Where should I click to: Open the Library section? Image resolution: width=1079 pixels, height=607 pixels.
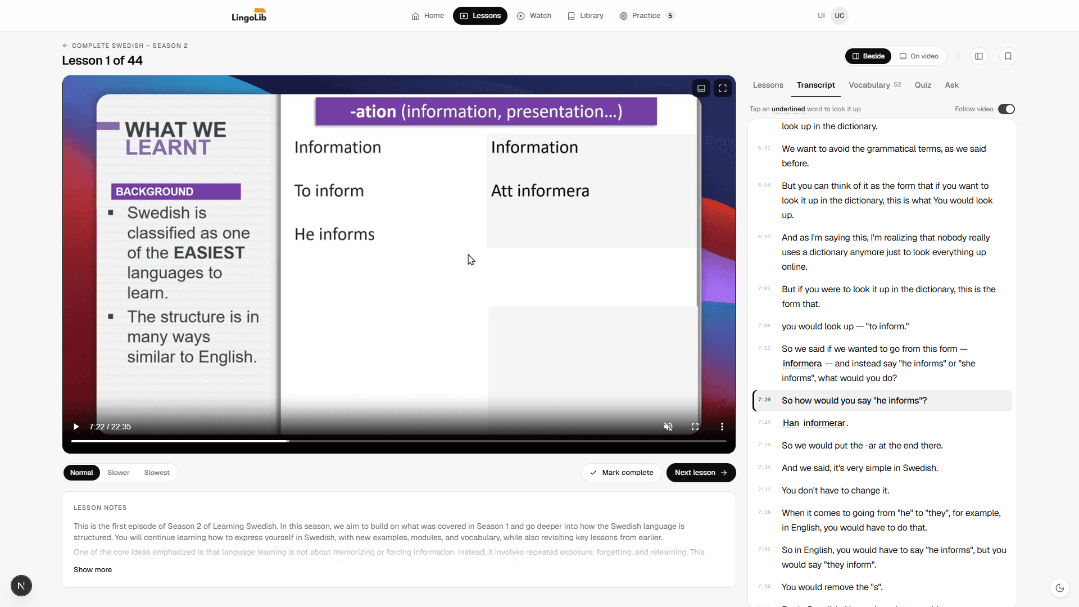(585, 16)
